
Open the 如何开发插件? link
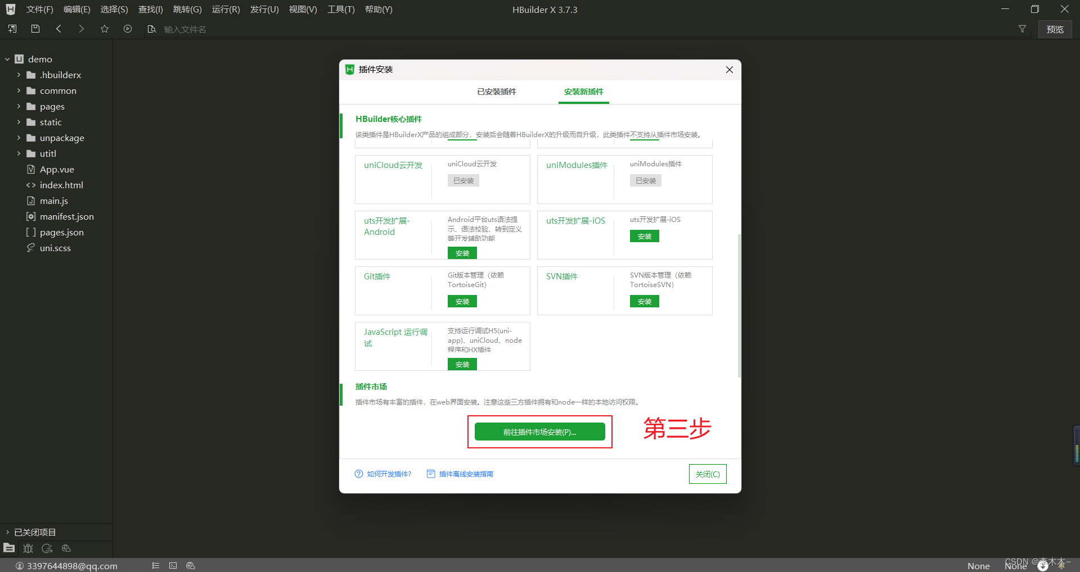pyautogui.click(x=389, y=474)
